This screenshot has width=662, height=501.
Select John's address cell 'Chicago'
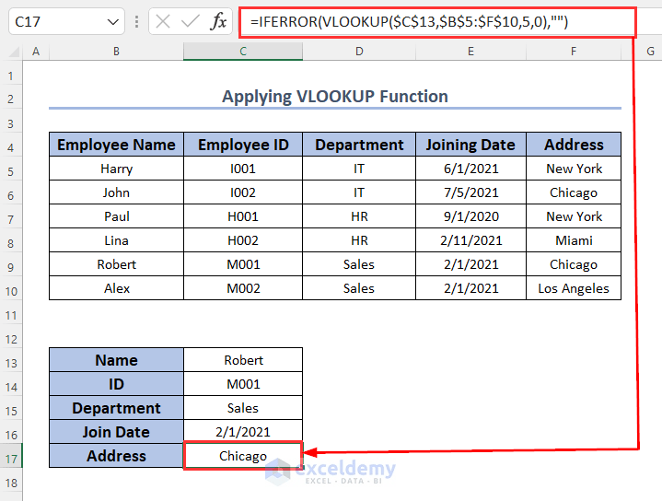[574, 192]
